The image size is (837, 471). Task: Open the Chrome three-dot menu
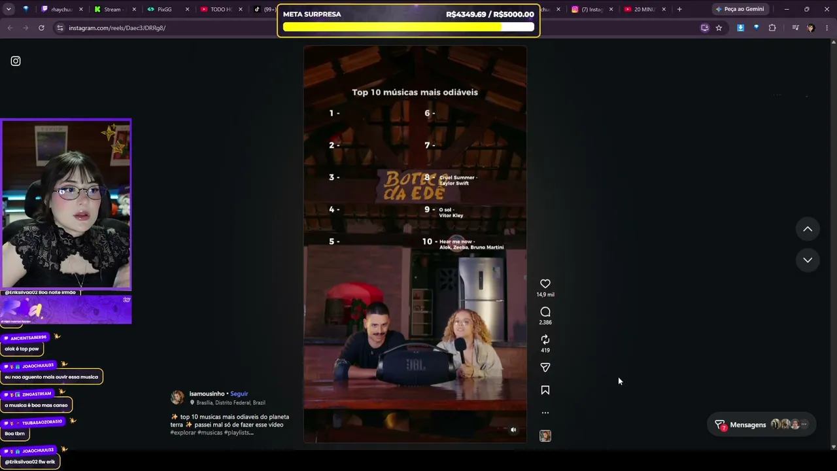pyautogui.click(x=827, y=28)
